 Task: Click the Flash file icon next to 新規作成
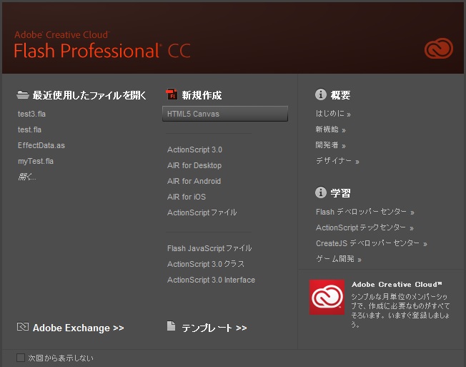pos(172,94)
